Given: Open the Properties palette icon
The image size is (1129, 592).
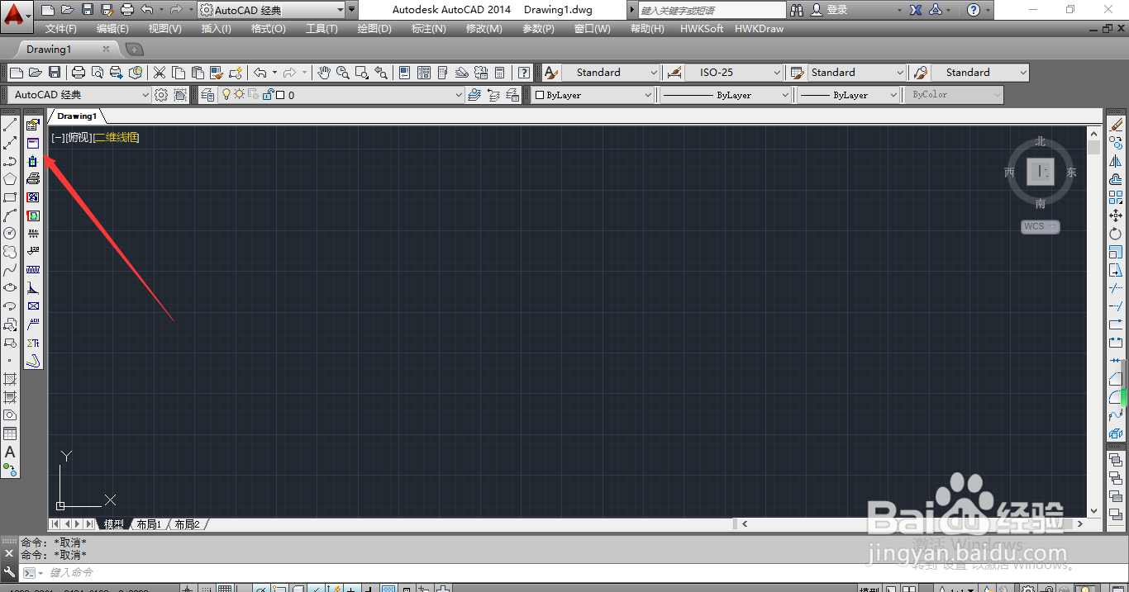Looking at the screenshot, I should click(405, 73).
